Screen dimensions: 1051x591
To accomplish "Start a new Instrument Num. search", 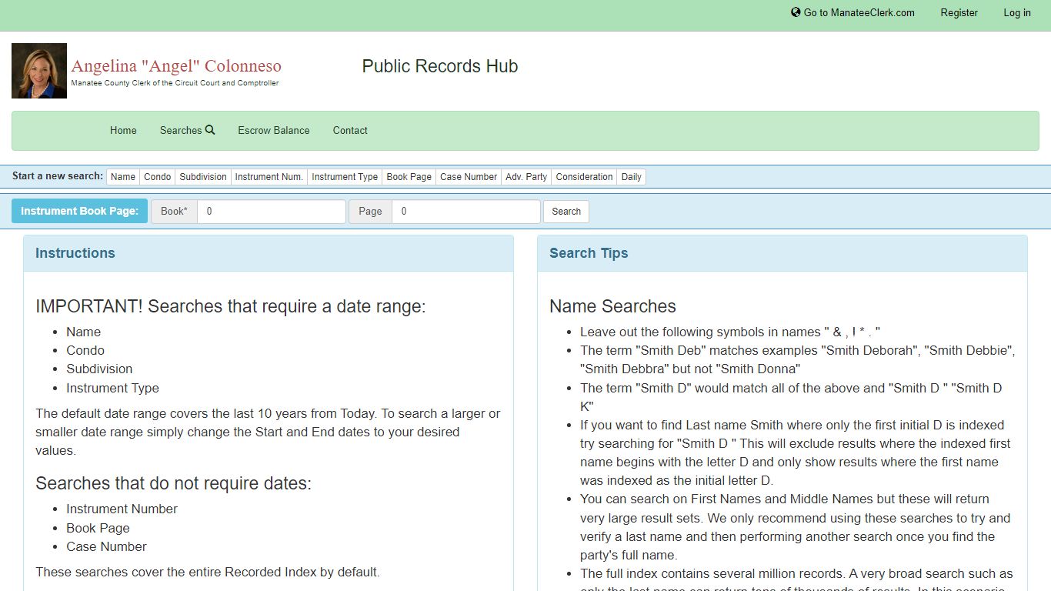I will point(269,176).
